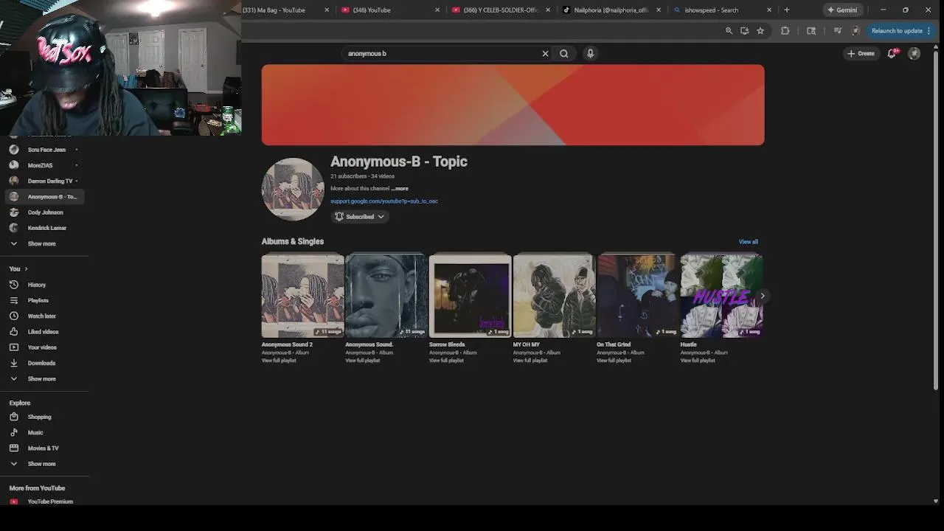Open the Subscribed notification dropdown
This screenshot has height=531, width=944.
(x=360, y=217)
